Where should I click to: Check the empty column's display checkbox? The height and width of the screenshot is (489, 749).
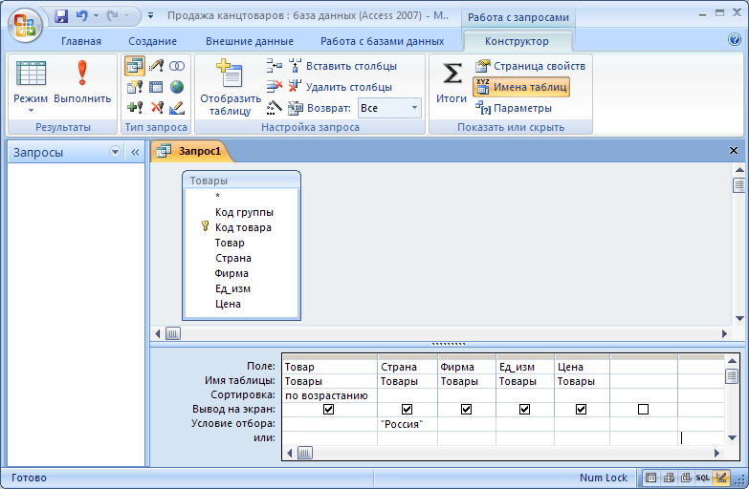[x=644, y=410]
